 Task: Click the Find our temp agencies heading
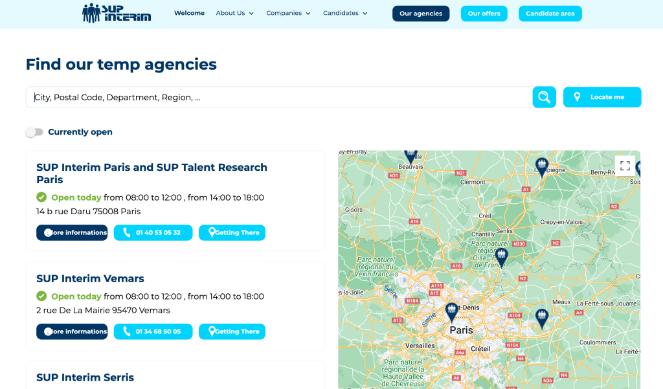click(121, 64)
